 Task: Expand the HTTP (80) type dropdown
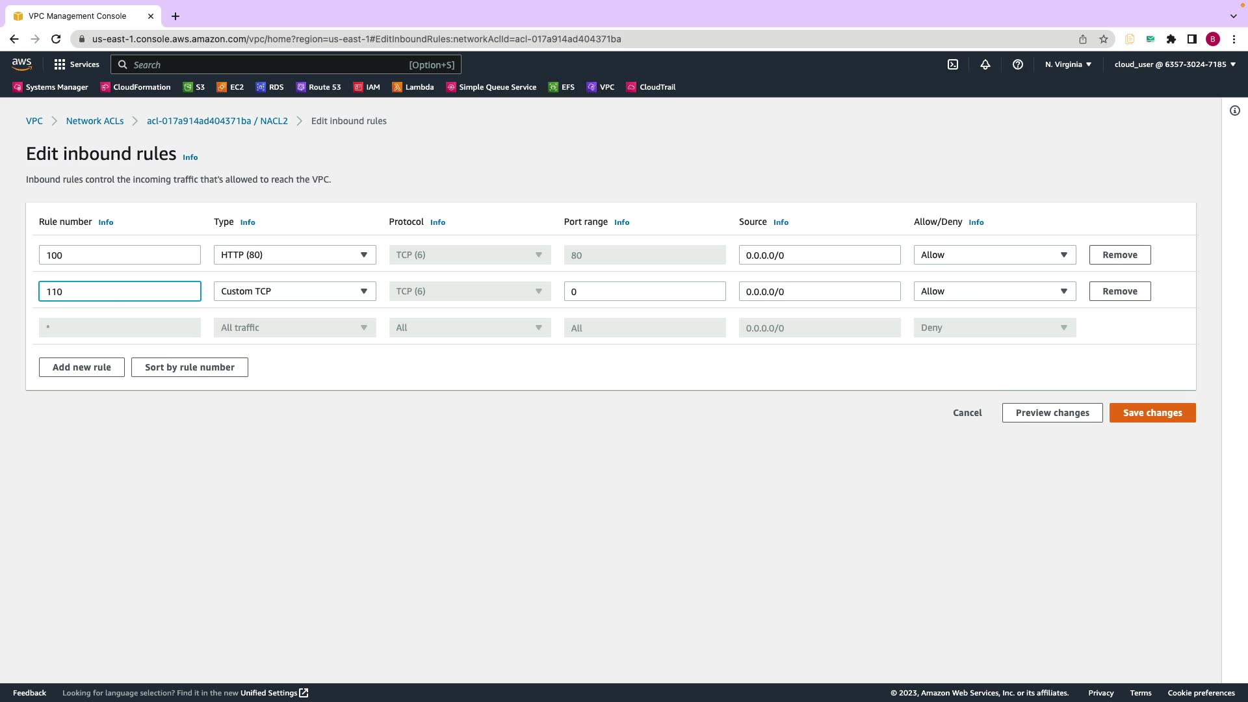pyautogui.click(x=294, y=255)
